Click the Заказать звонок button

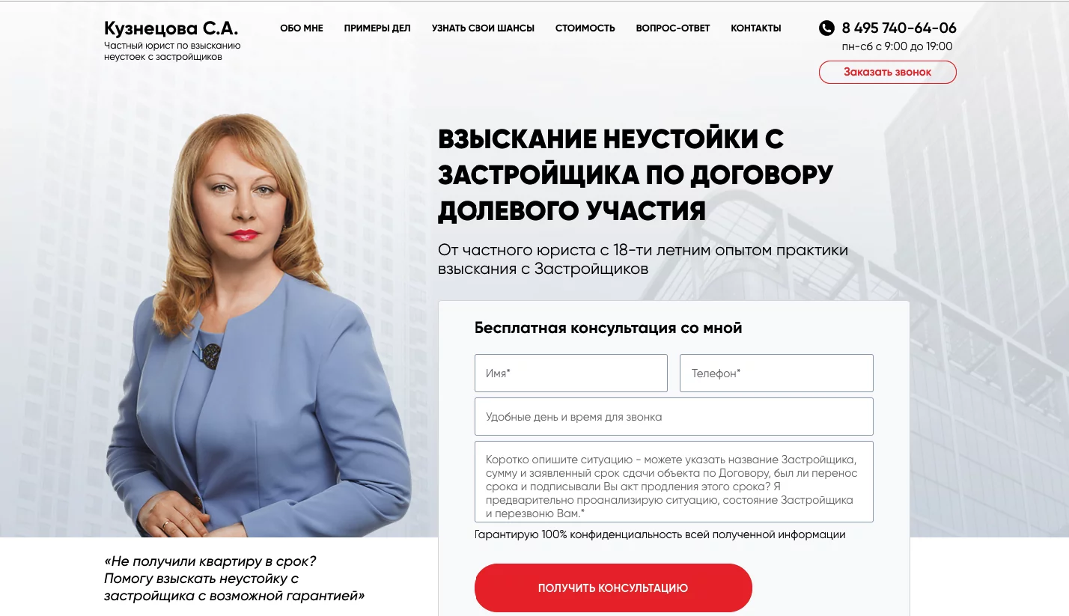(x=888, y=72)
